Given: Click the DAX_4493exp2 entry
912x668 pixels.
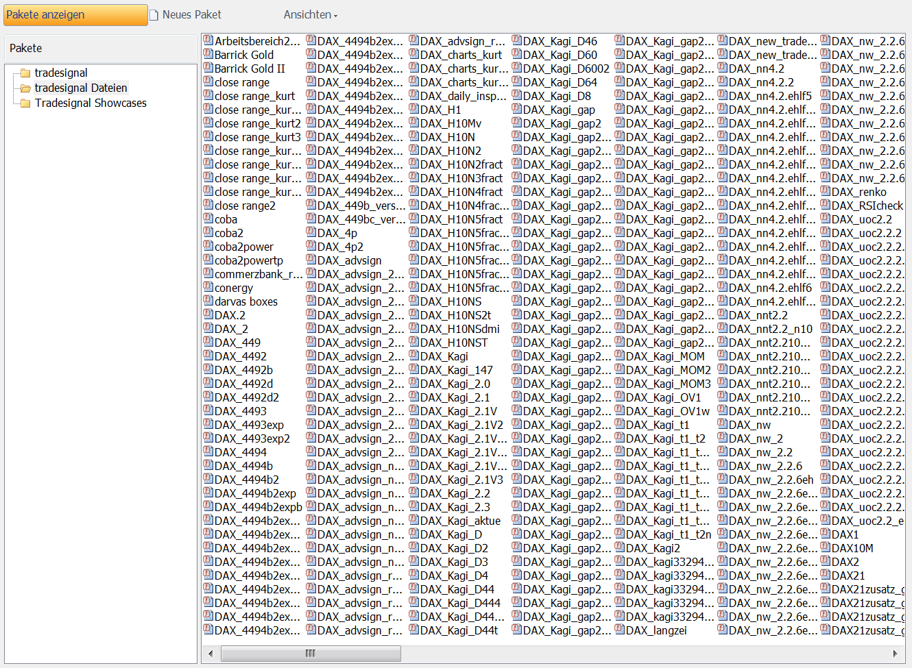Looking at the screenshot, I should [252, 438].
